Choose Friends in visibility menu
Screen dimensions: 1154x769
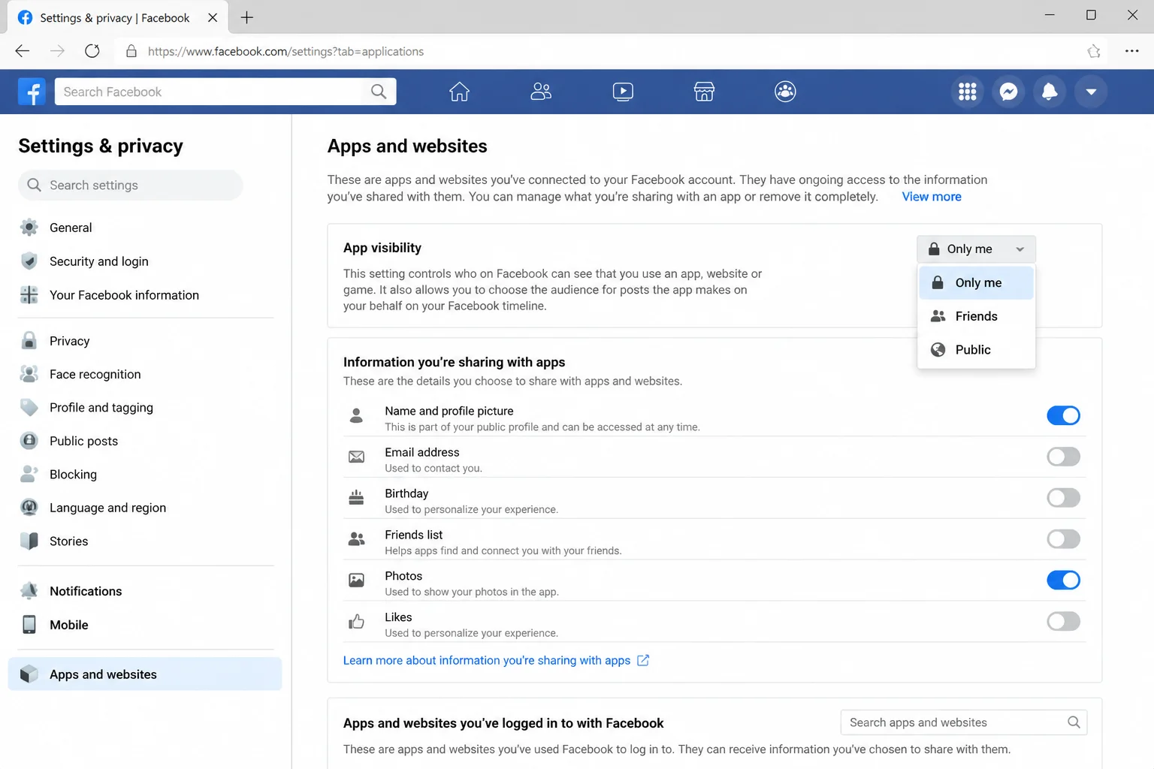[976, 316]
